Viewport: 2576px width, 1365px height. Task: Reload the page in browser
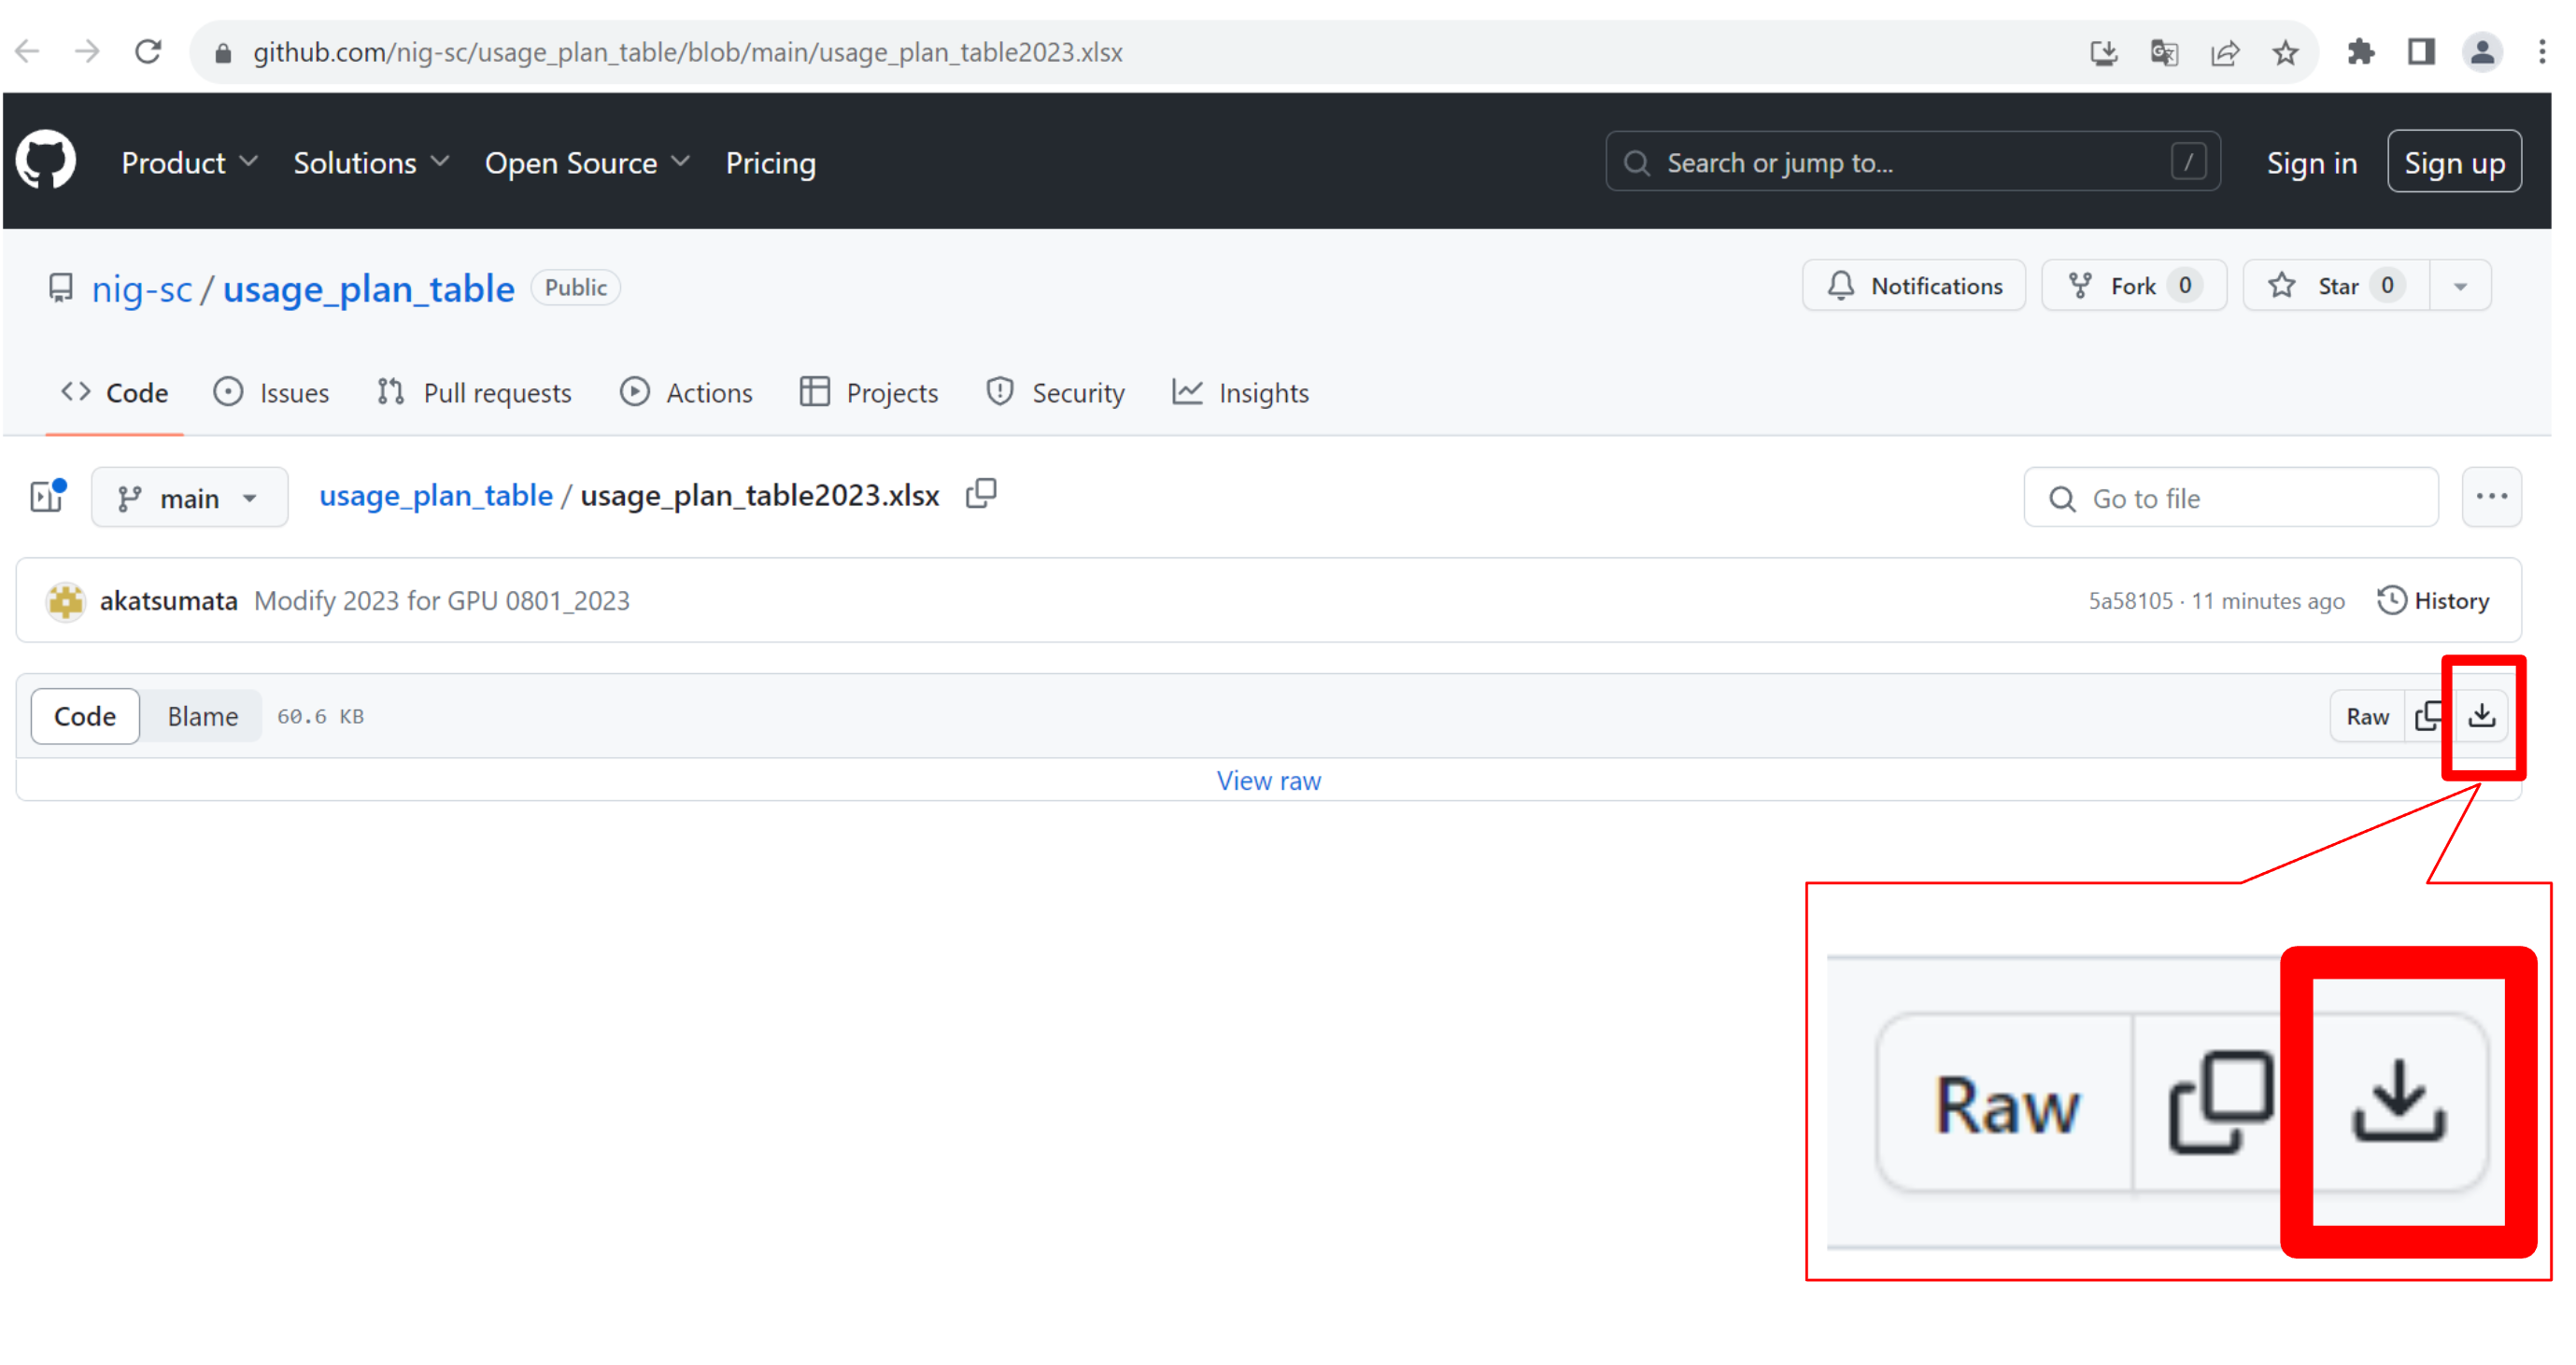pyautogui.click(x=148, y=52)
